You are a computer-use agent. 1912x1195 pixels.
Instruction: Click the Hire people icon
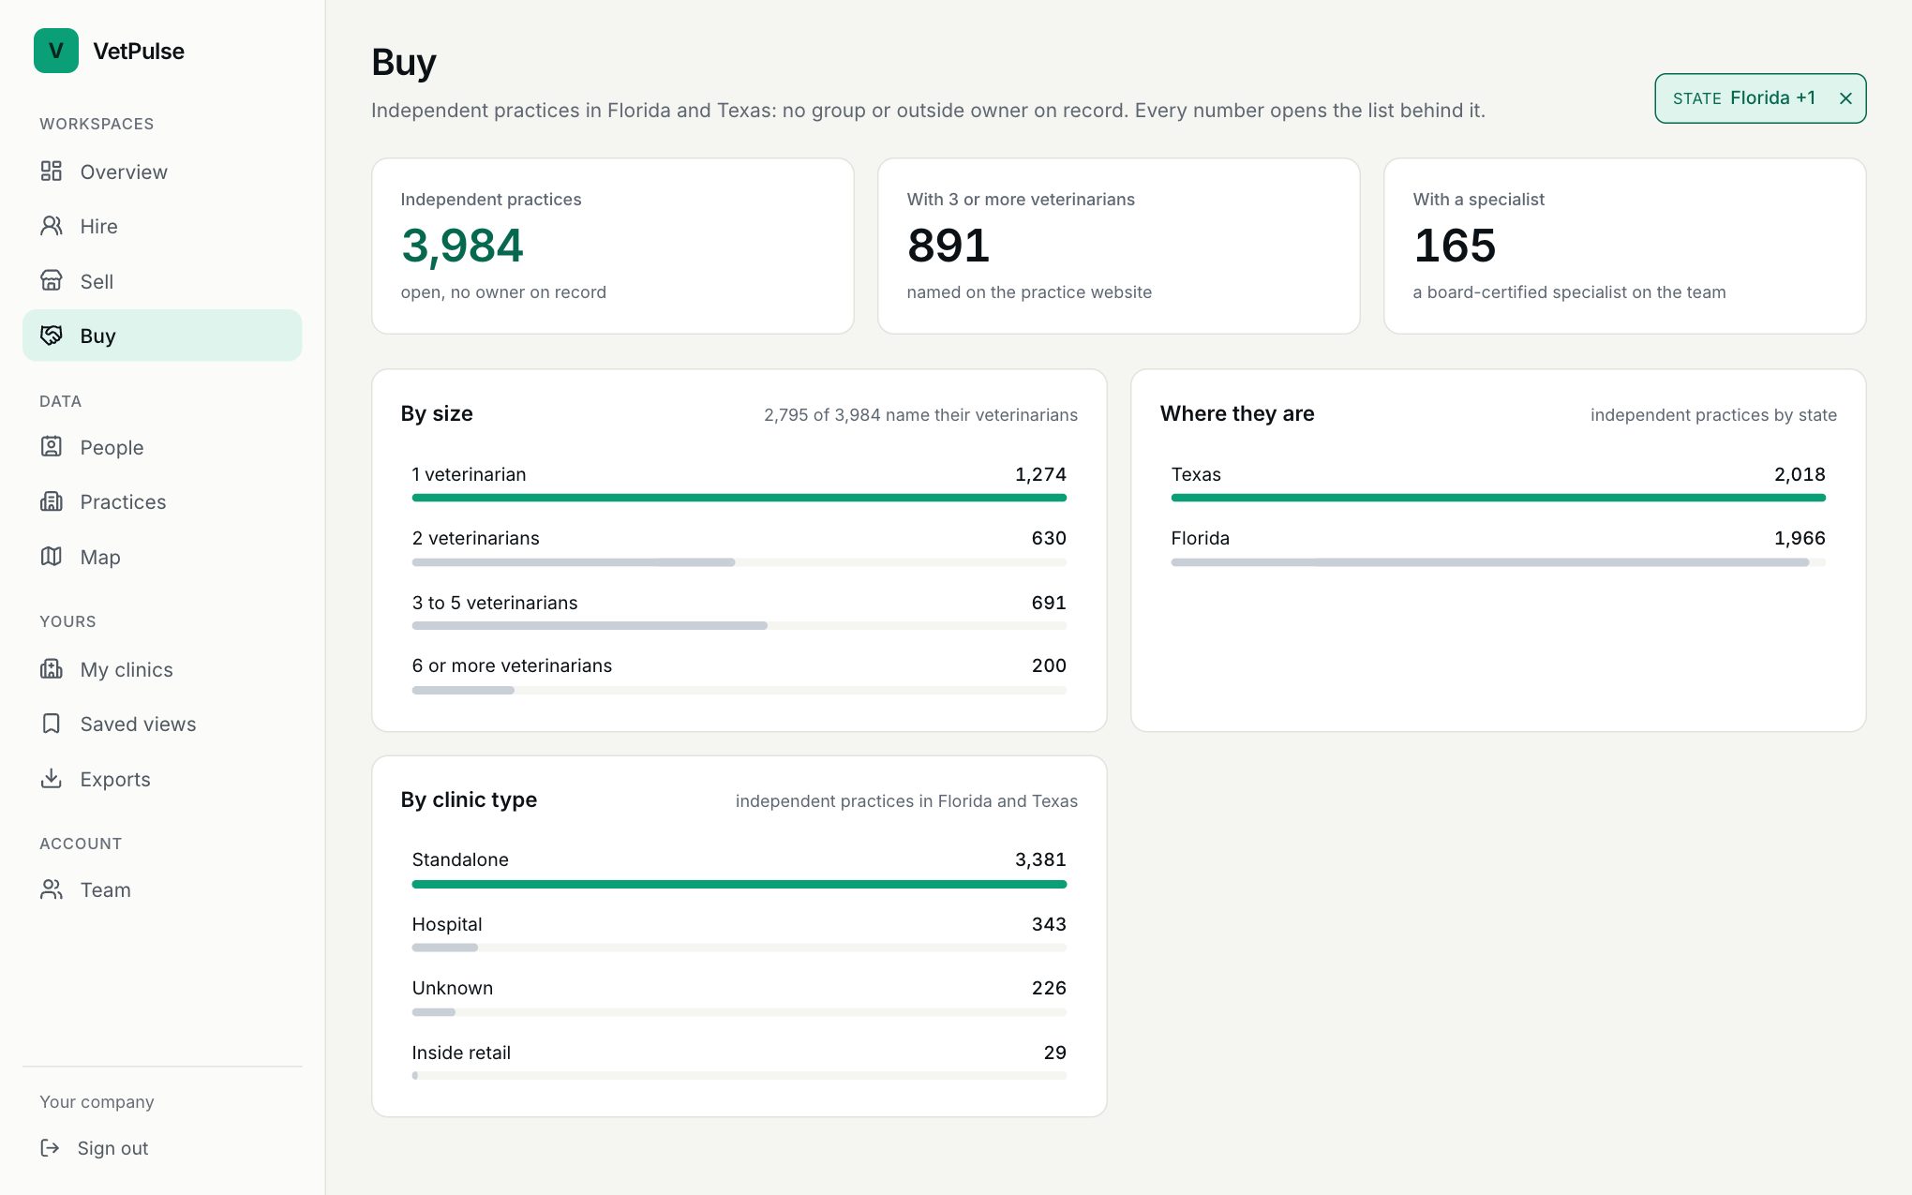[52, 226]
